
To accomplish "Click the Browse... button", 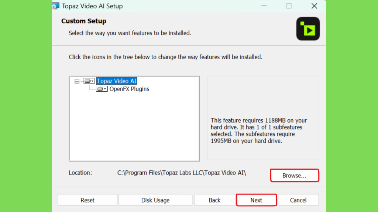I will [294, 176].
